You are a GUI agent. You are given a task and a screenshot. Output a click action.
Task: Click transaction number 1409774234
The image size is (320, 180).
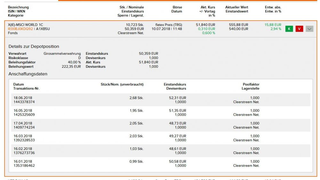(x=24, y=127)
